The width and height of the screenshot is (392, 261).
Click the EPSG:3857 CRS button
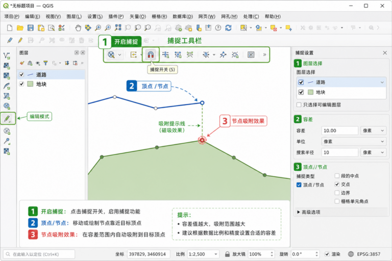click(364, 254)
